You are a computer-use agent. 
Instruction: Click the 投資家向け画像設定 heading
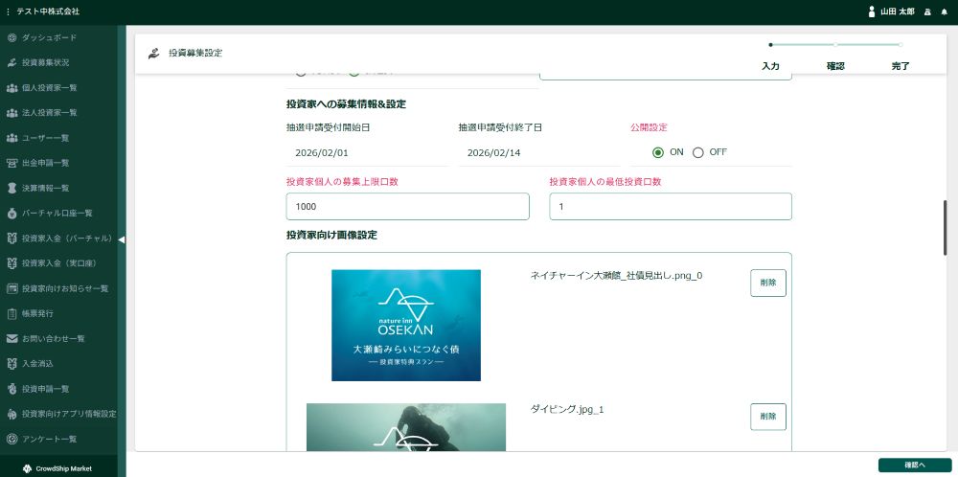click(331, 235)
